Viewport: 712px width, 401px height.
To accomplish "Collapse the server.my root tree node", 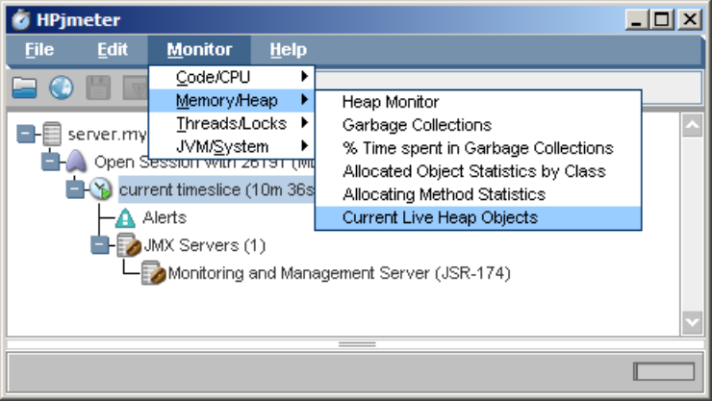I will coord(25,134).
